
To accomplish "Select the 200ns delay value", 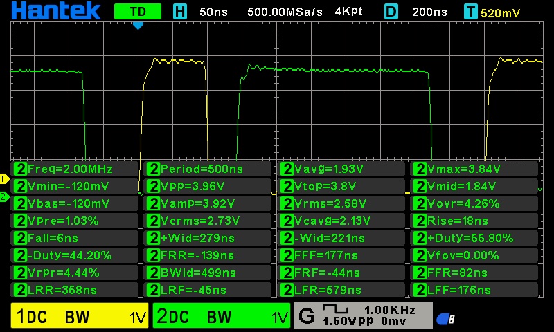I will (429, 12).
